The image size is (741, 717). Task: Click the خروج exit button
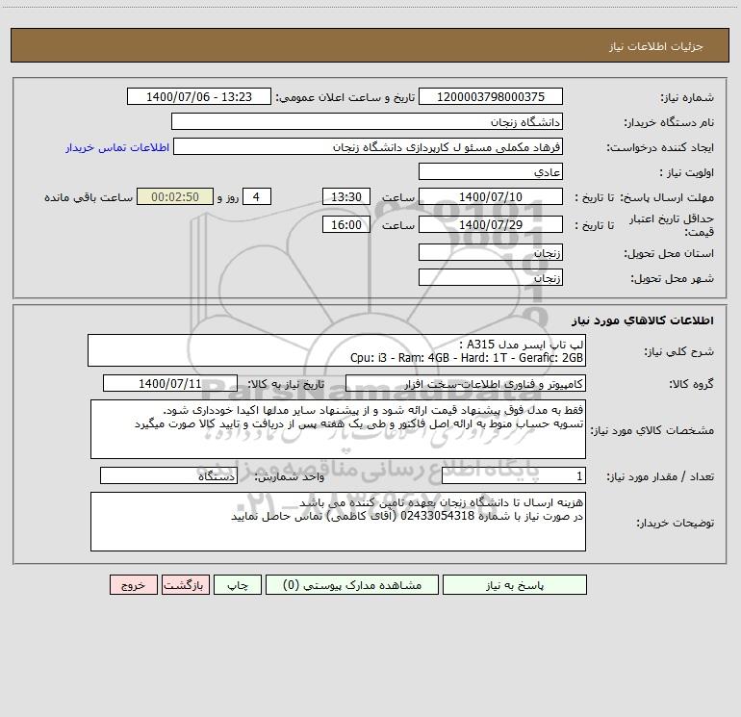tap(133, 585)
